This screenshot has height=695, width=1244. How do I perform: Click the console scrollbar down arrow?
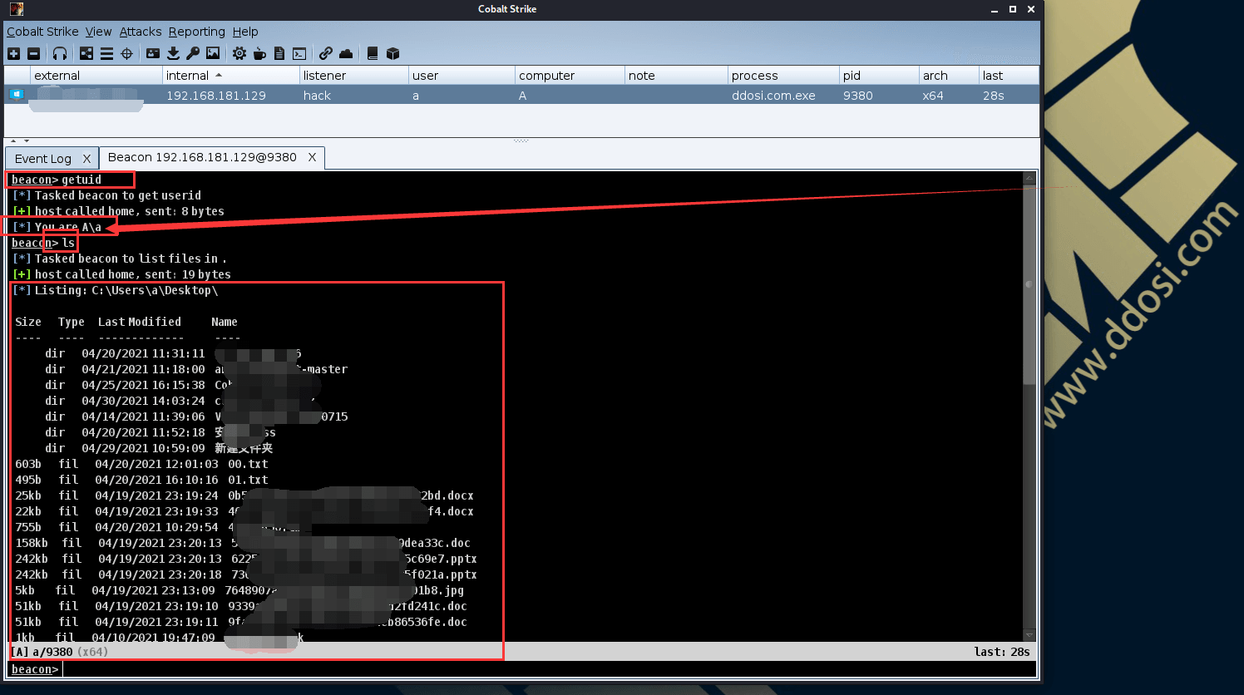point(1029,635)
